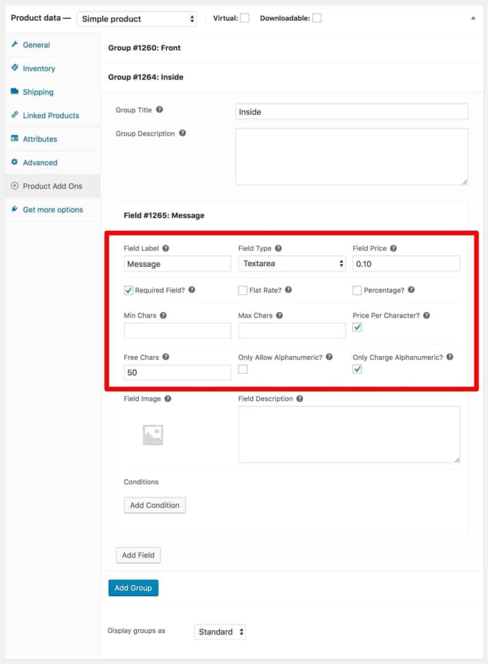Open the Min Chars help icon
This screenshot has width=488, height=664.
click(165, 315)
